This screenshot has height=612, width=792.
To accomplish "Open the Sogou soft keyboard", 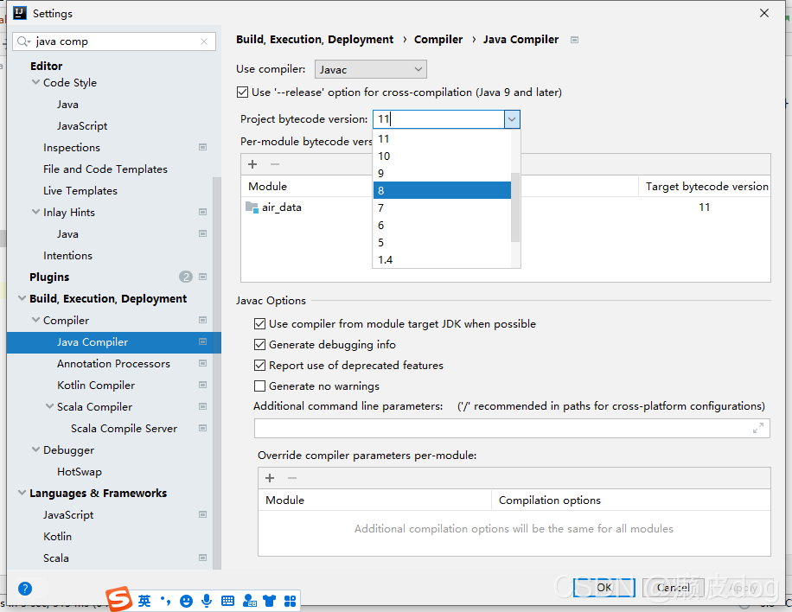I will click(227, 601).
